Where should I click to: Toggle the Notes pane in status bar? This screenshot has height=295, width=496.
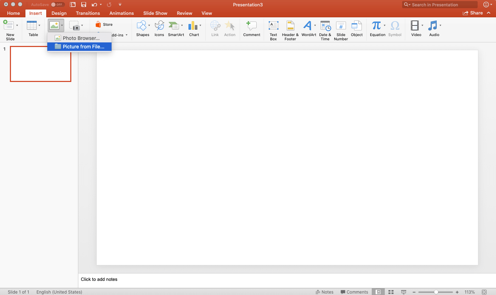tap(324, 292)
